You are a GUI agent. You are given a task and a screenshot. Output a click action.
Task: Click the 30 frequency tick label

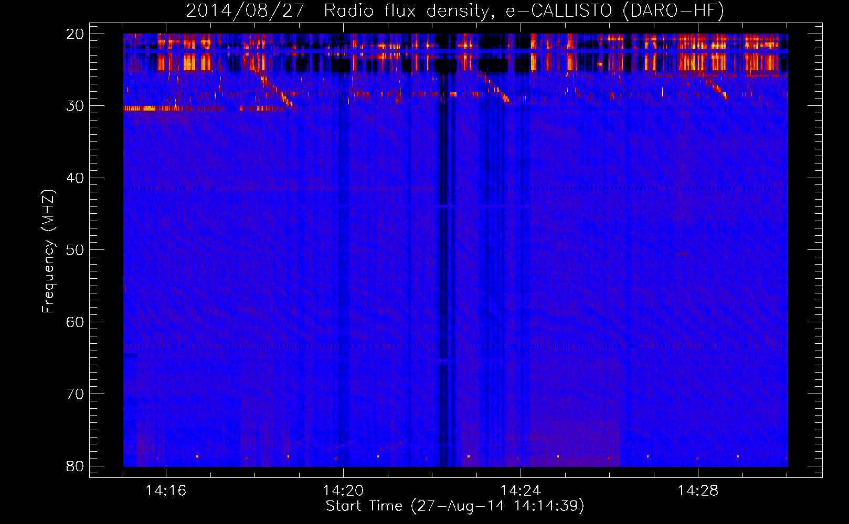(75, 106)
